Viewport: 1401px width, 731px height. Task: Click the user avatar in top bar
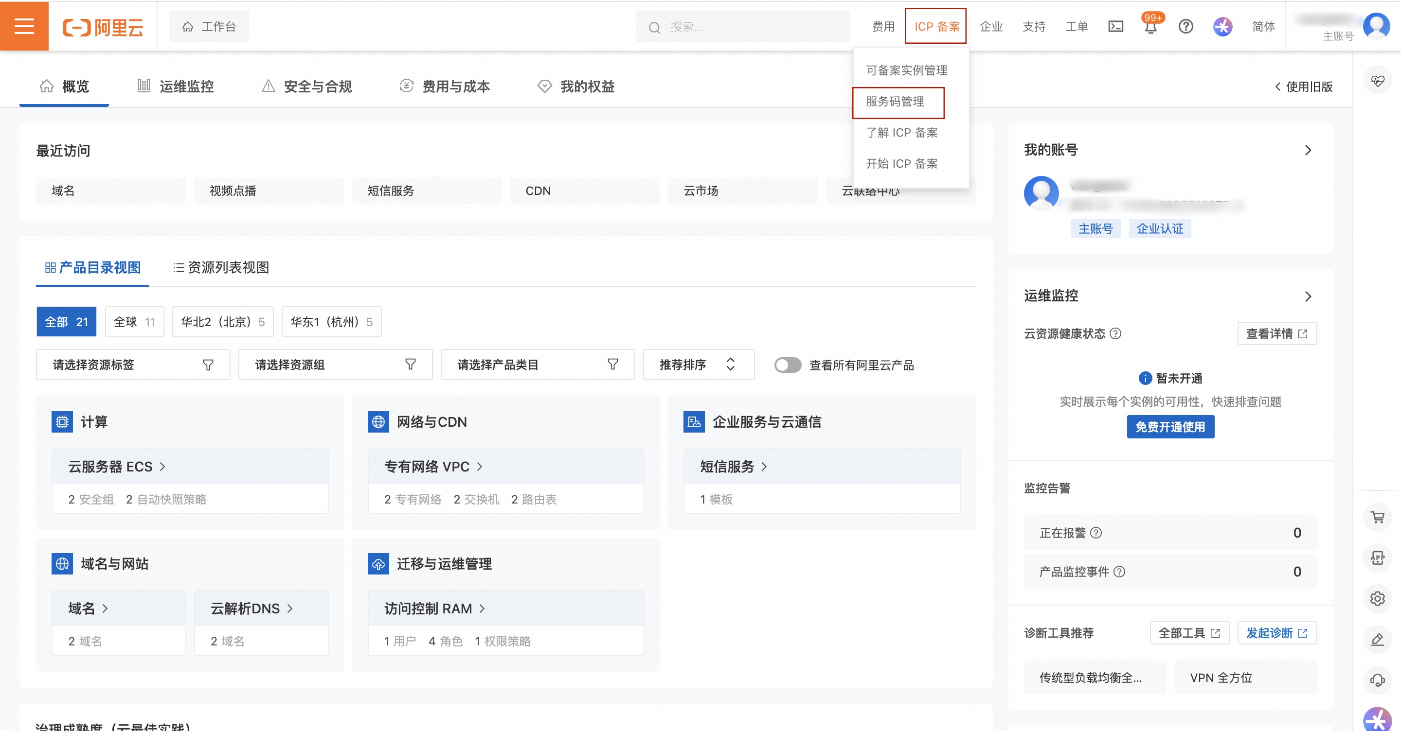(1376, 26)
